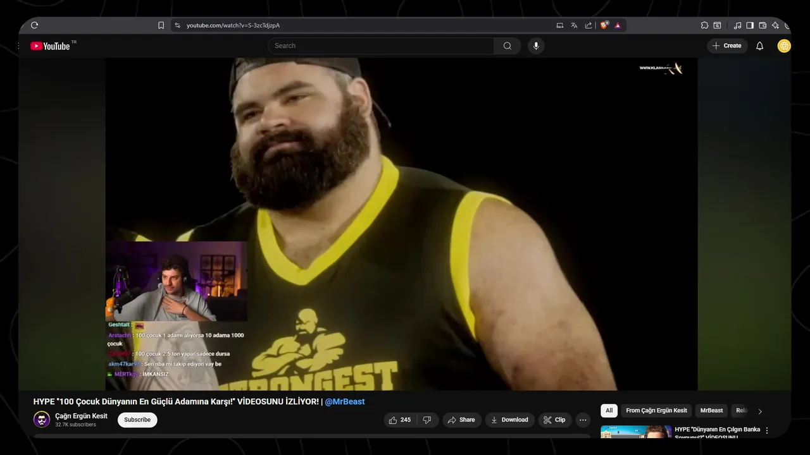This screenshot has height=455, width=810.
Task: Open the suggested bank video thumbnail
Action: pyautogui.click(x=636, y=432)
